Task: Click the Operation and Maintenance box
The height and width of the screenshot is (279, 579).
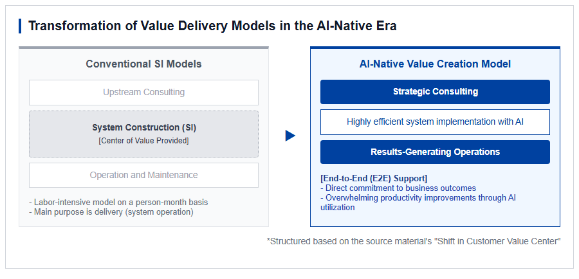Action: tap(143, 175)
